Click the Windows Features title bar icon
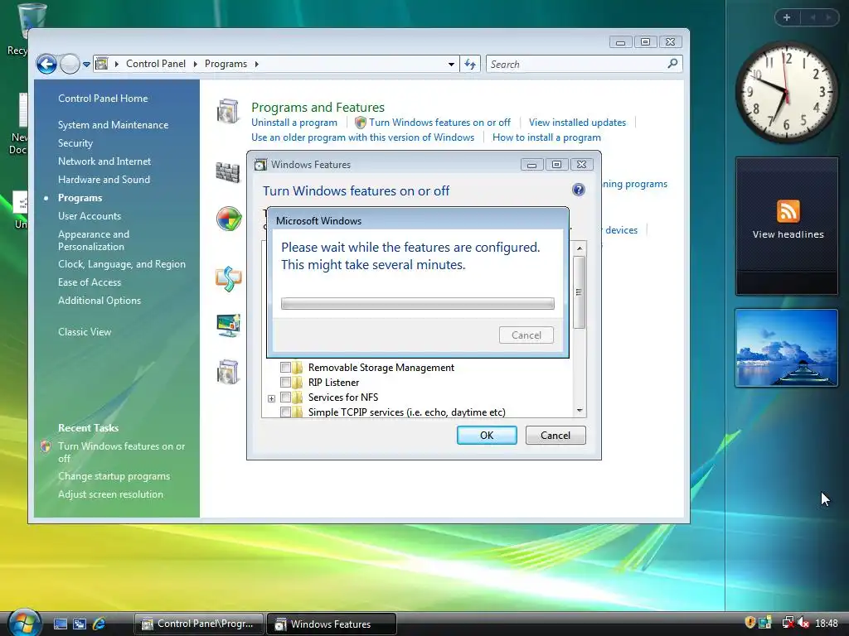Viewport: 849px width, 636px height. (260, 165)
